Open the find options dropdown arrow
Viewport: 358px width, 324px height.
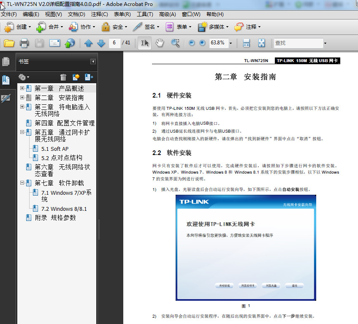point(325,43)
